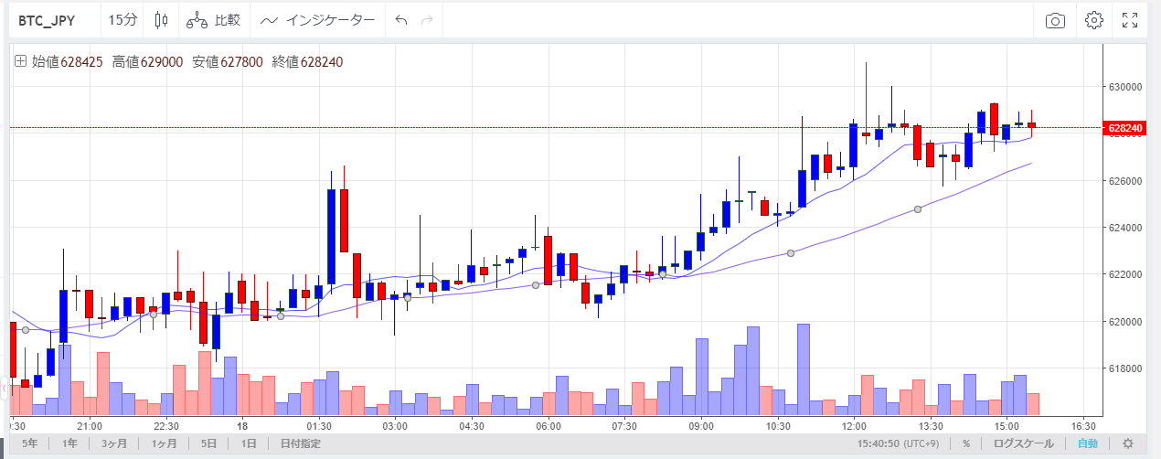The image size is (1161, 459).
Task: Undo the last chart action
Action: pos(401,20)
